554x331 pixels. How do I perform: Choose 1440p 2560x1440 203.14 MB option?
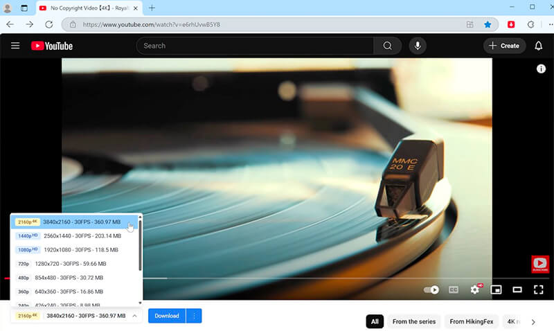point(74,235)
